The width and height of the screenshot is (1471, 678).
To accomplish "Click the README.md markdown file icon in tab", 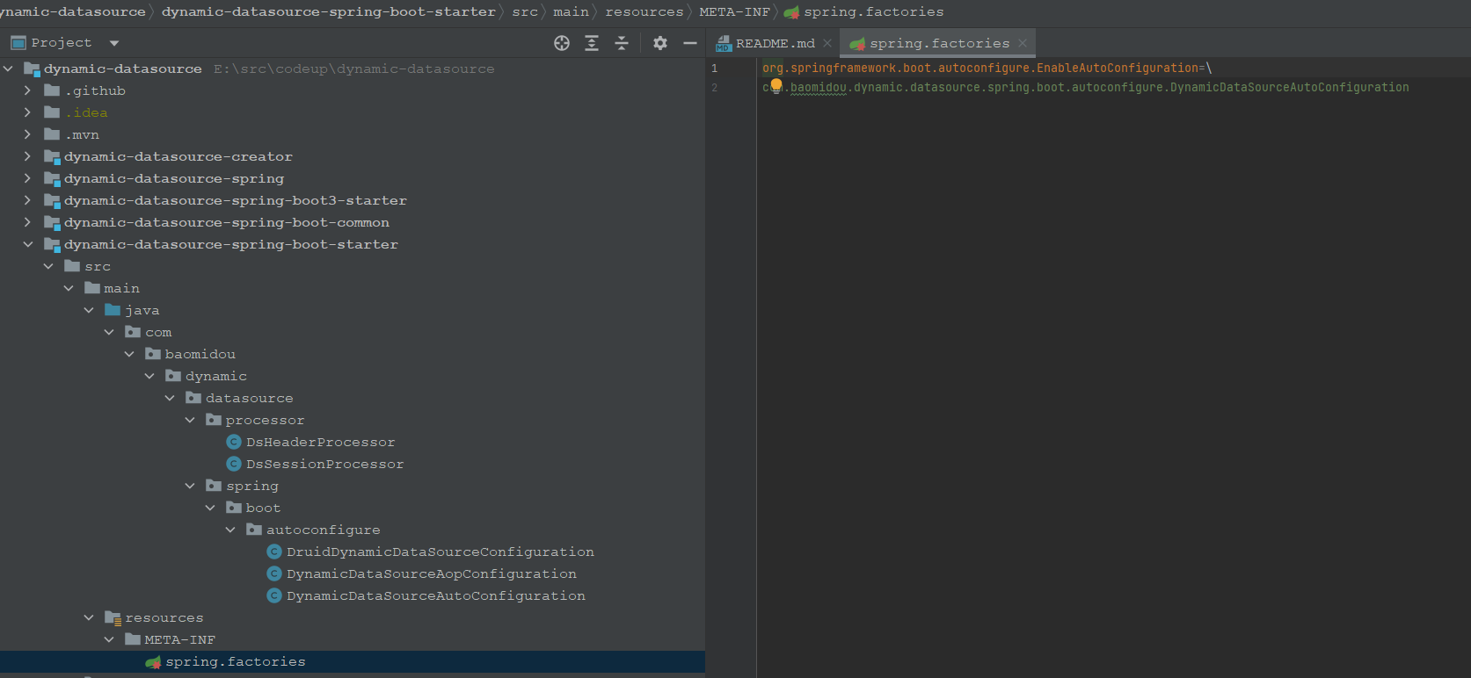I will (x=724, y=43).
